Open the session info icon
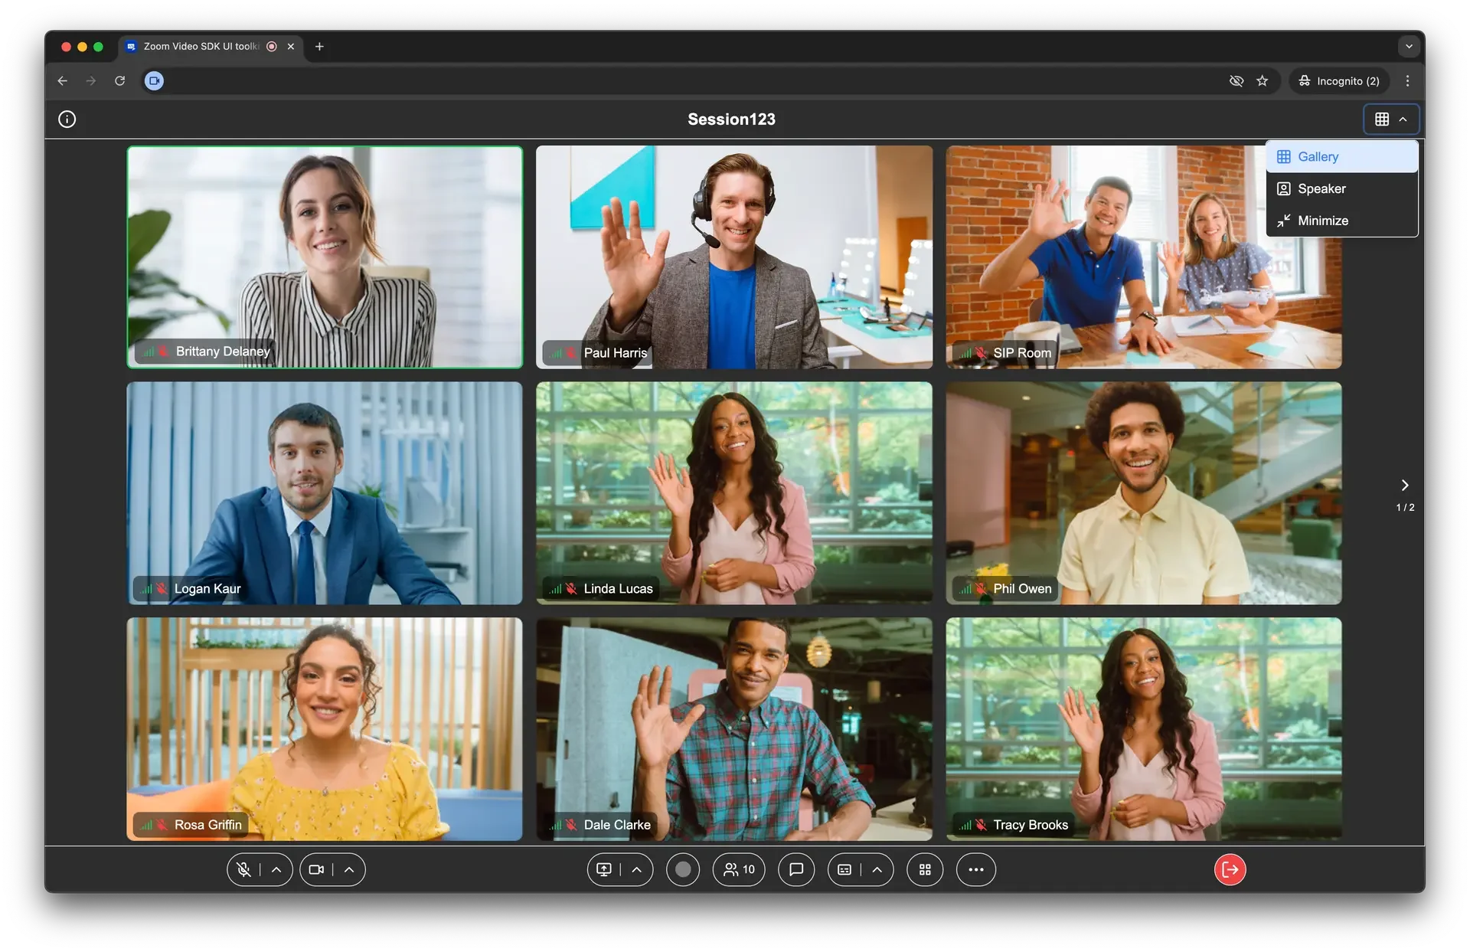1470x952 pixels. click(x=67, y=119)
